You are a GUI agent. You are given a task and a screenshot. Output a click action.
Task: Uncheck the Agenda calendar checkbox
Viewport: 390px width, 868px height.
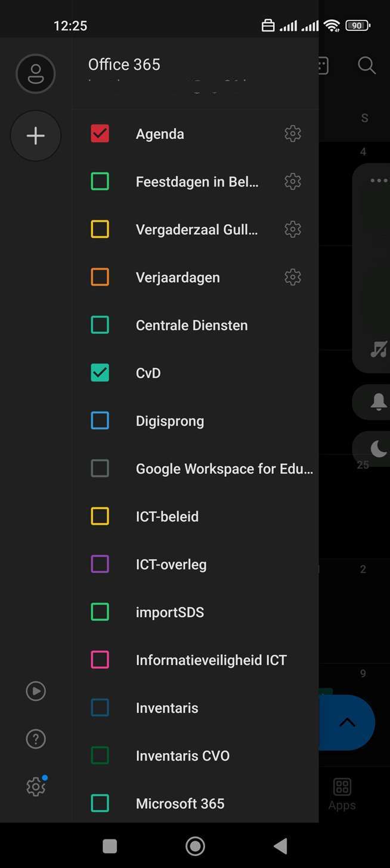pyautogui.click(x=100, y=134)
